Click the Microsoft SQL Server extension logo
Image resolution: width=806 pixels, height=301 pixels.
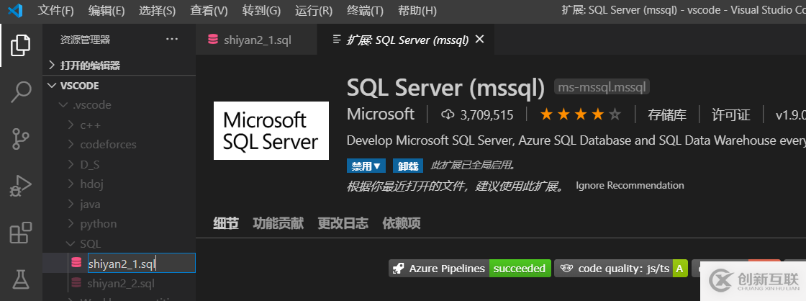point(271,130)
